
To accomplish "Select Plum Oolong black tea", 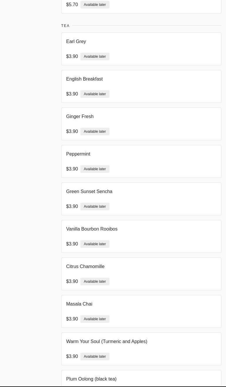I will pos(91,379).
